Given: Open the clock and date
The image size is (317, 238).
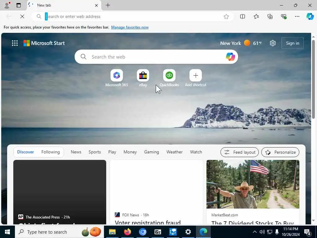Looking at the screenshot, I should tap(290, 232).
